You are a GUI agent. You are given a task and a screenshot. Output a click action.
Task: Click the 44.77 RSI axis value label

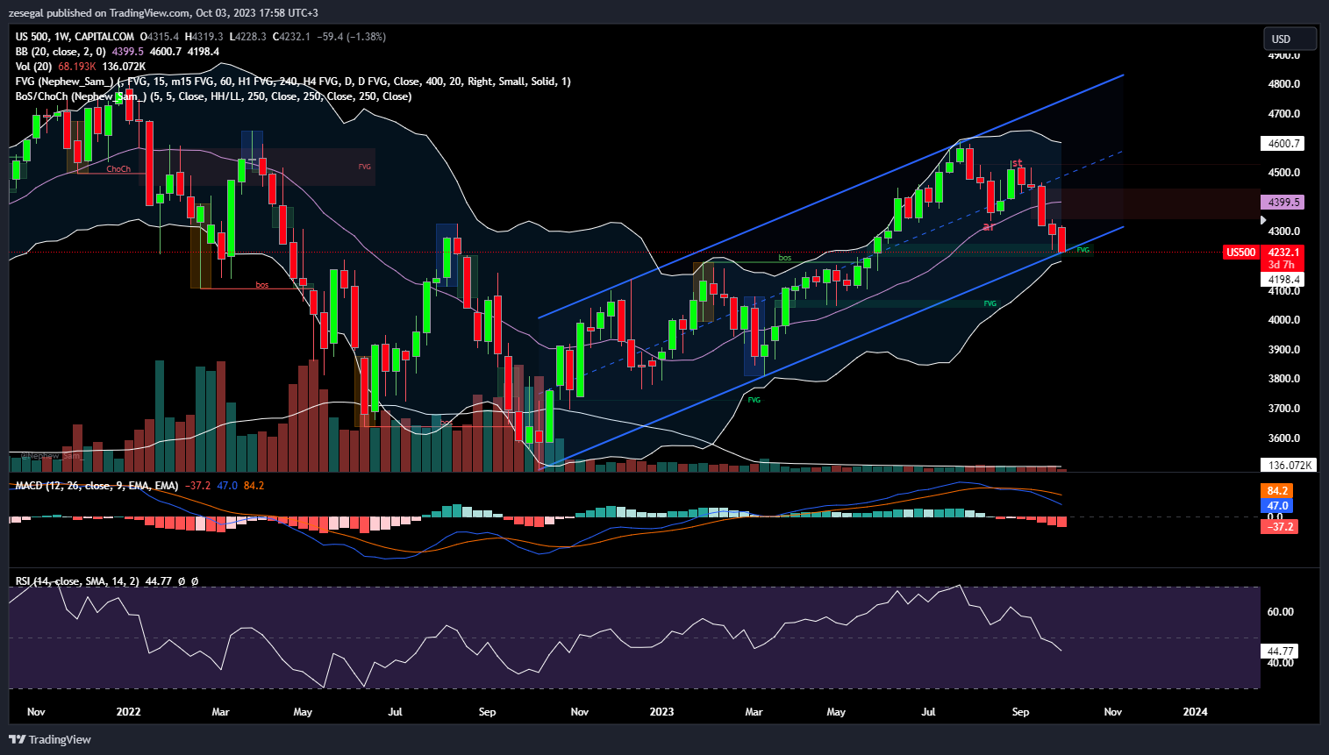[1281, 652]
